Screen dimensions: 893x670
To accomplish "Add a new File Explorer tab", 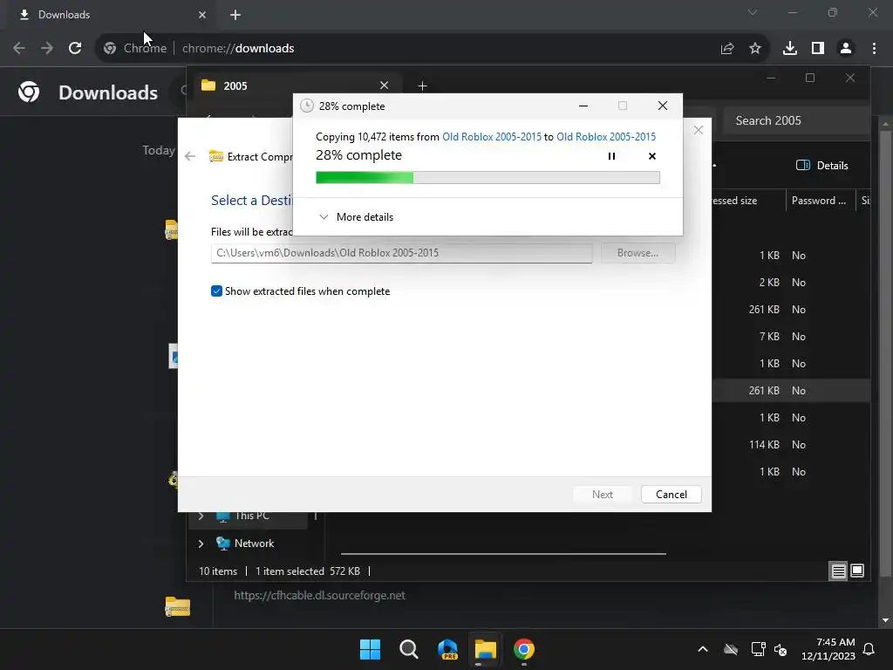I will click(x=422, y=86).
